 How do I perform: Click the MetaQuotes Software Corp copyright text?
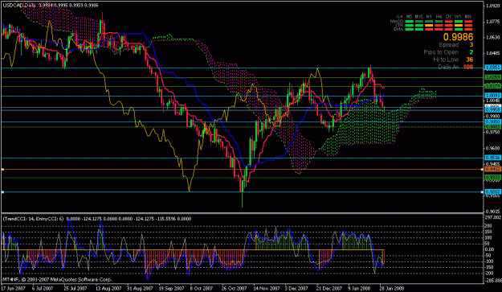click(57, 279)
